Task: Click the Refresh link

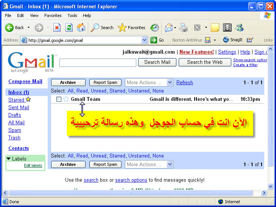Action: pyautogui.click(x=185, y=82)
